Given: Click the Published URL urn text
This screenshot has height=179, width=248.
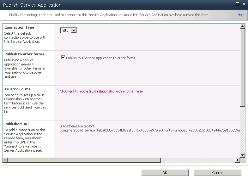Looking at the screenshot, I should click(150, 128).
